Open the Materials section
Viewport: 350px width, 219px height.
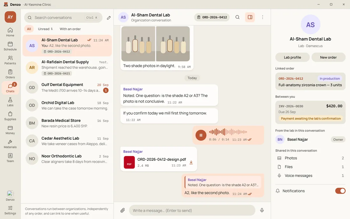coord(10,144)
